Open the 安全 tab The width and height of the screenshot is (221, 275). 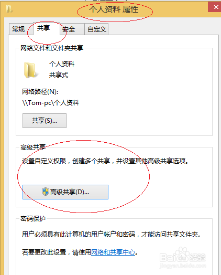(x=69, y=29)
